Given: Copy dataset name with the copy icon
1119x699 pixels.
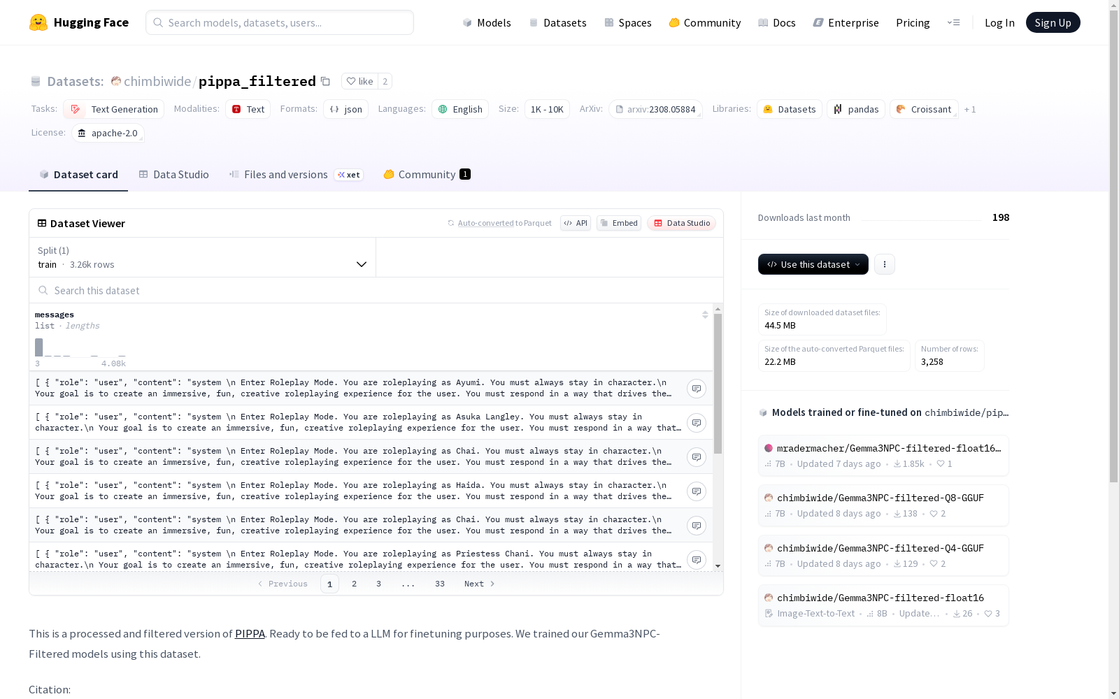Looking at the screenshot, I should point(325,81).
